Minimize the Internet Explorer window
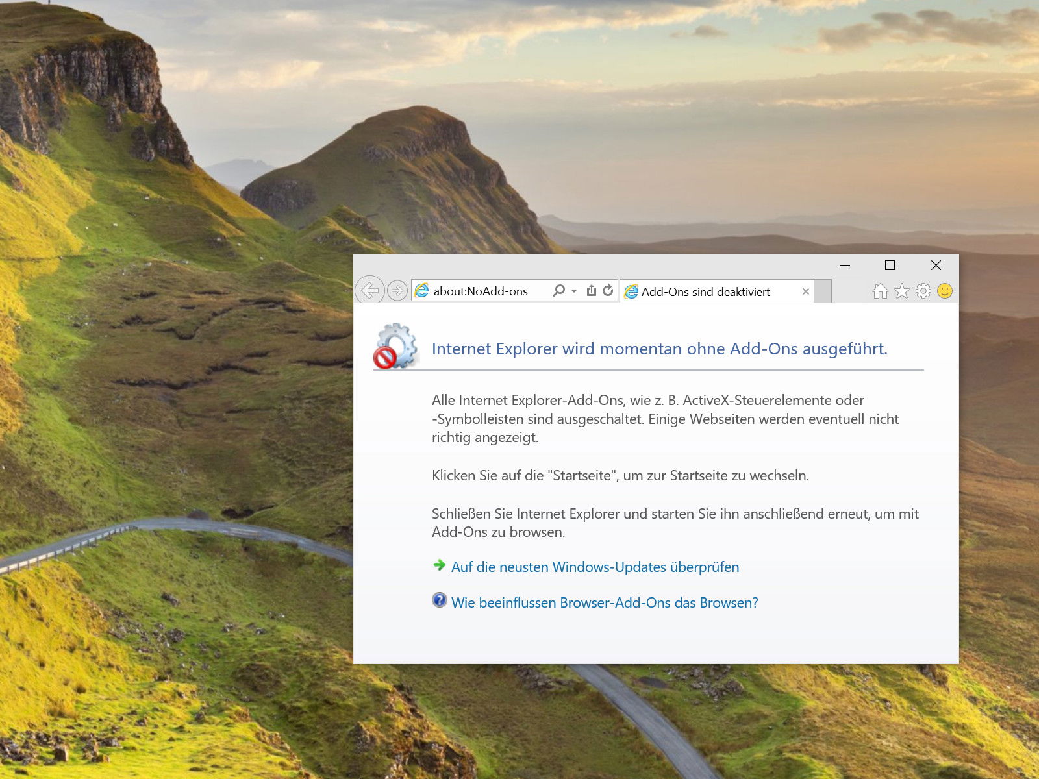 845,265
